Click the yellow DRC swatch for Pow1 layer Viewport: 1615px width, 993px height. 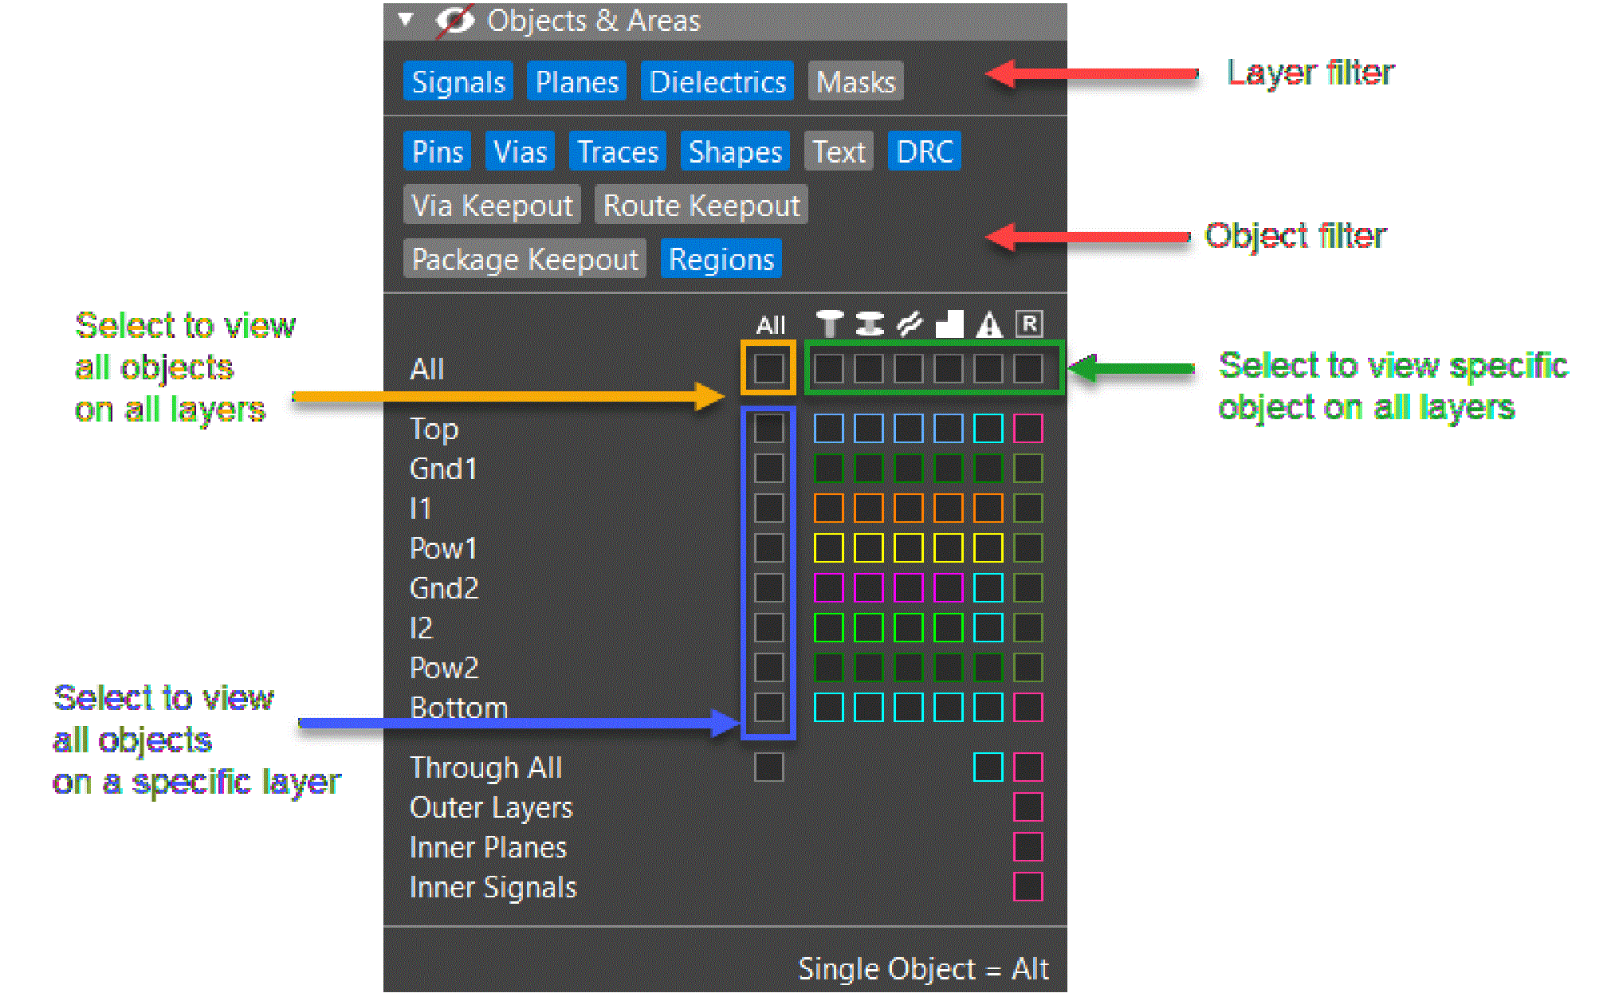(988, 548)
